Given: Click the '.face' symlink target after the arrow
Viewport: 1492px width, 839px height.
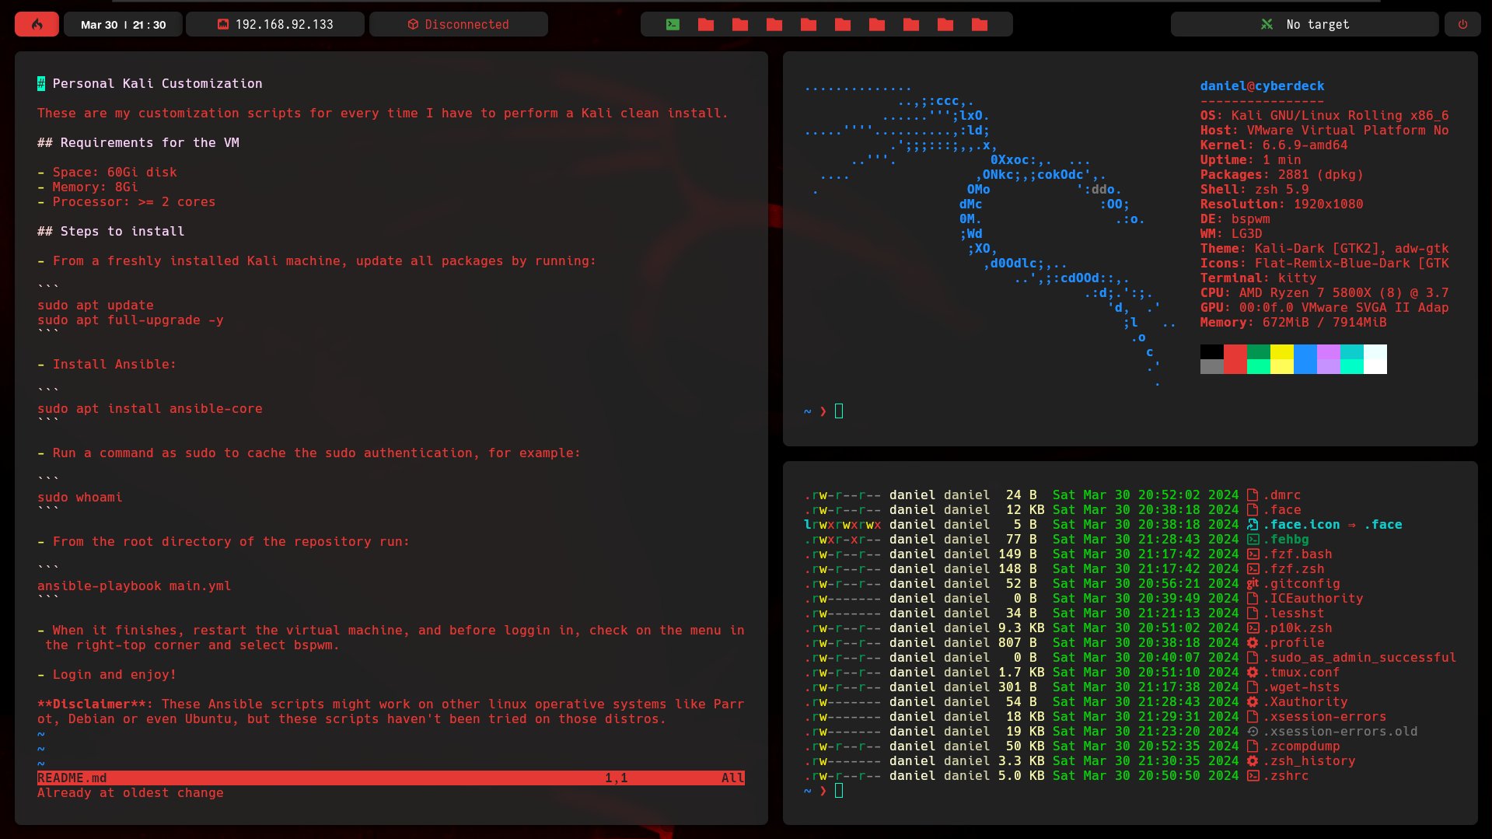Looking at the screenshot, I should [x=1383, y=524].
